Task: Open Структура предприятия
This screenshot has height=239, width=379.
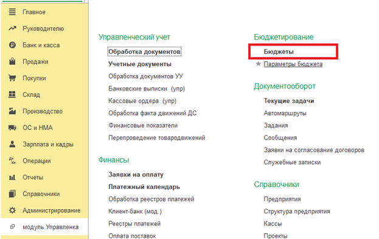Action: (297, 211)
